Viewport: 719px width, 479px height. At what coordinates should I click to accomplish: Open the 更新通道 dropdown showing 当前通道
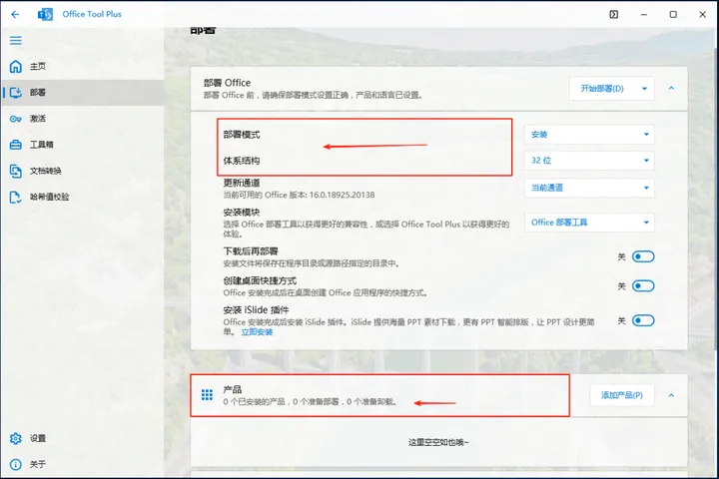589,188
